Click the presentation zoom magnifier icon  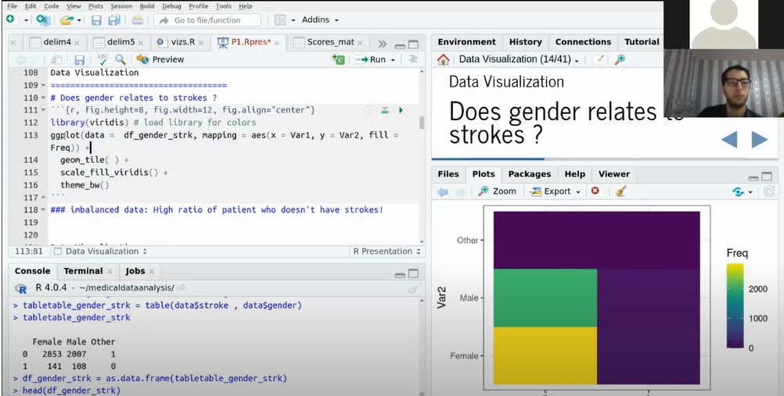click(620, 59)
